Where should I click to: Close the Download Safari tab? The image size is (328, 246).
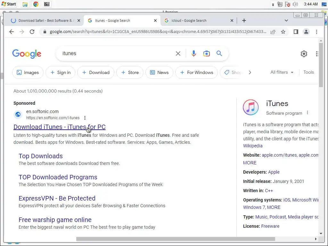79,20
